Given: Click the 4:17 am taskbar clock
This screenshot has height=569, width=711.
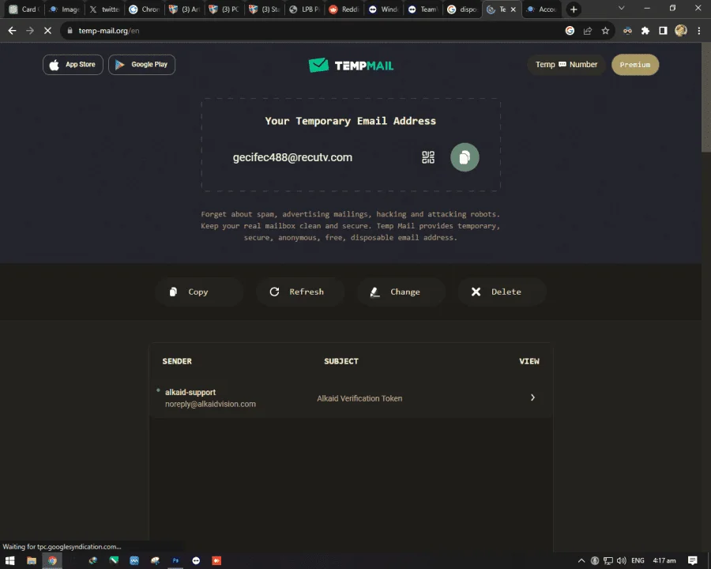Looking at the screenshot, I should point(664,560).
